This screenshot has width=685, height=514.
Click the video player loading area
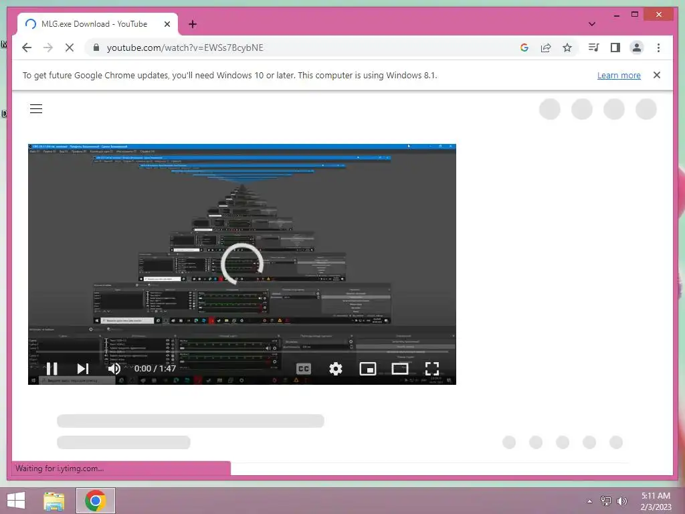[x=242, y=264]
